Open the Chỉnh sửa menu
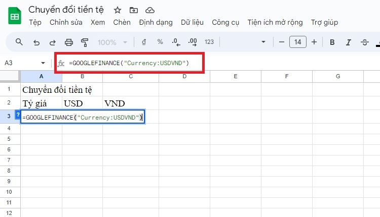This screenshot has width=380, height=217. tap(66, 22)
